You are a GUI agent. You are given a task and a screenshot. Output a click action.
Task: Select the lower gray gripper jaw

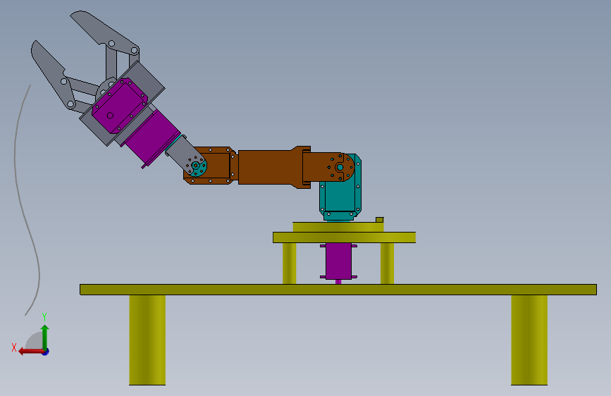tap(52, 74)
